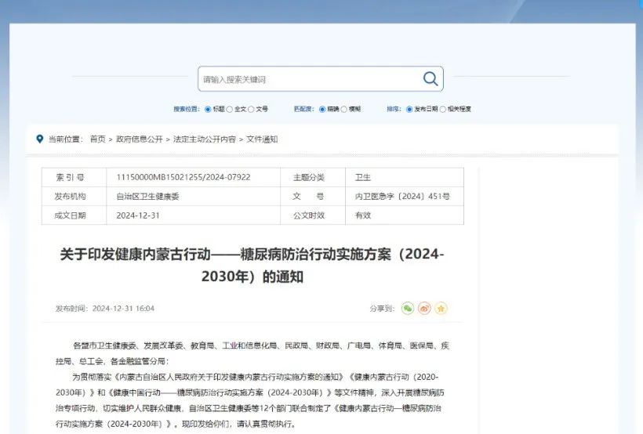Image resolution: width=643 pixels, height=434 pixels.
Task: Set match degree to 模糊
Action: click(344, 109)
